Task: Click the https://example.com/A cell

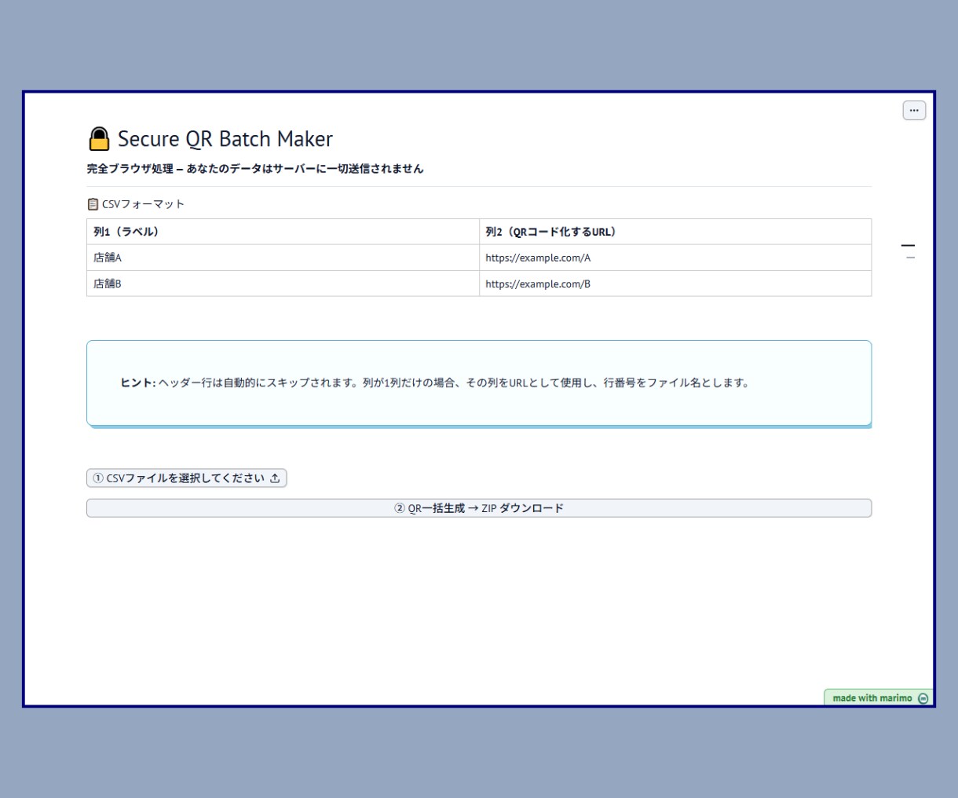Action: pos(675,258)
